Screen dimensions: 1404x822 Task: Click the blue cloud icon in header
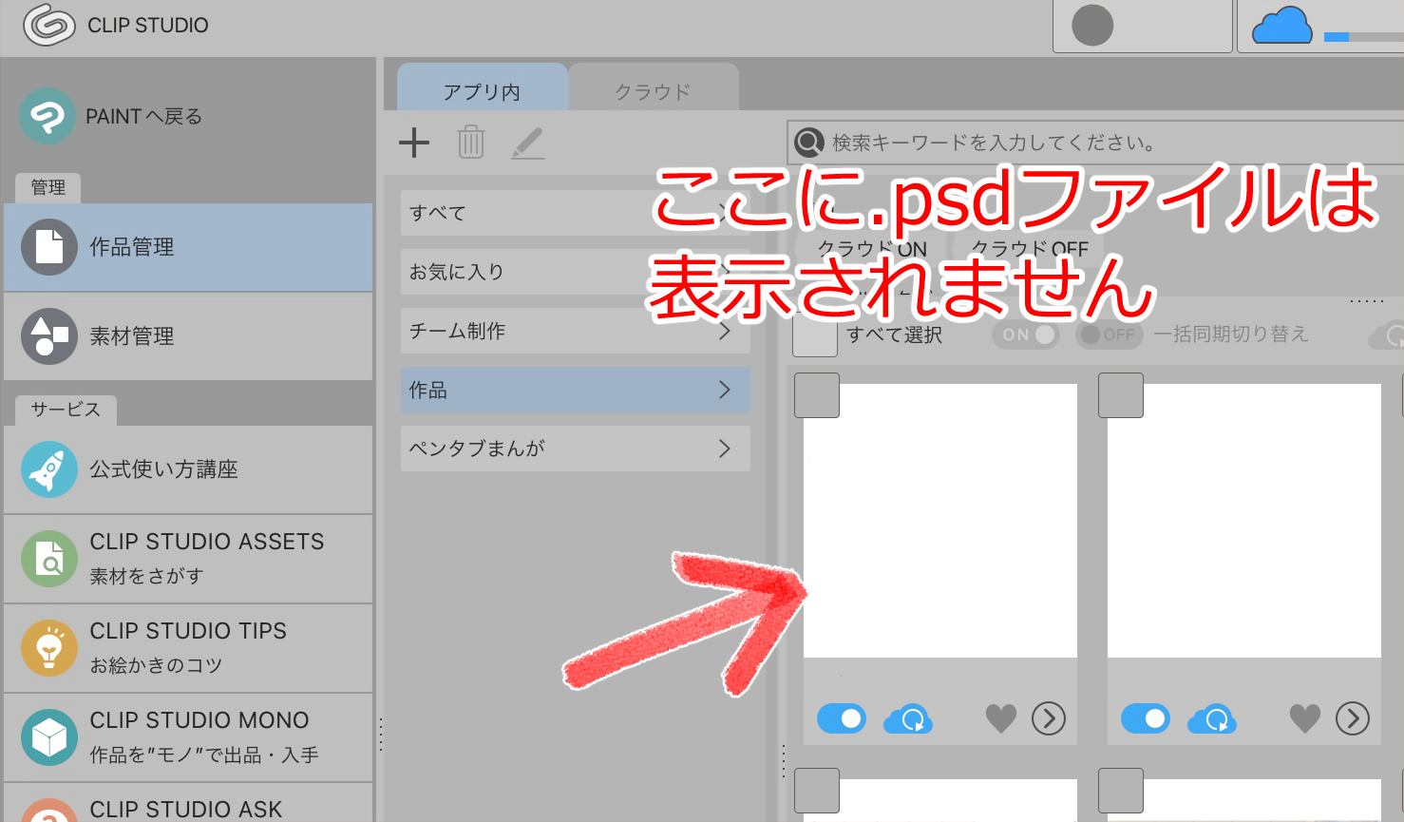[x=1281, y=26]
